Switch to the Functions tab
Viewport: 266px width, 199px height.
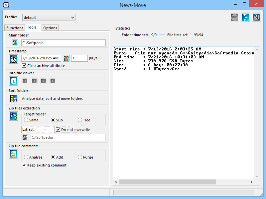click(15, 28)
